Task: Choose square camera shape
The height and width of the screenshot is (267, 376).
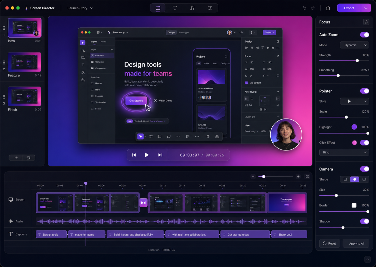Action: point(345,179)
